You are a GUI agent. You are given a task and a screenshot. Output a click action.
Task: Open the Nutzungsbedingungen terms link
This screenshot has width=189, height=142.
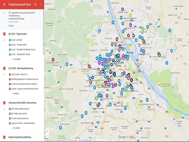(85, 140)
